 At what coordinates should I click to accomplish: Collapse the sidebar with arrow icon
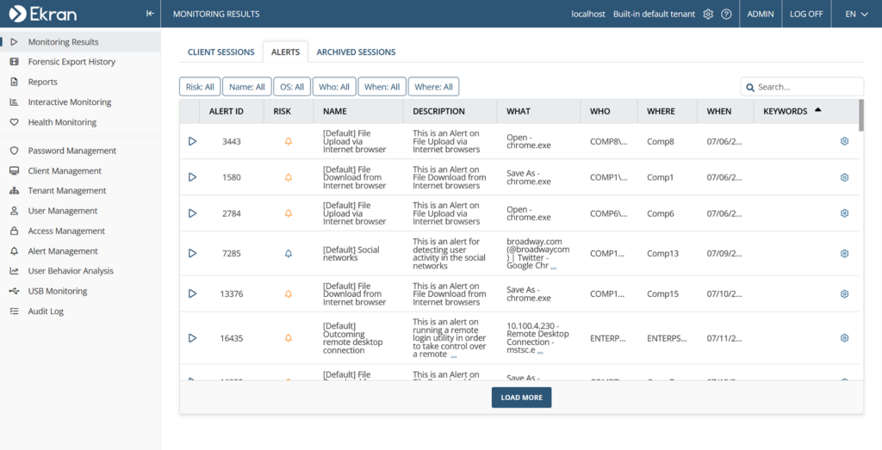[150, 14]
